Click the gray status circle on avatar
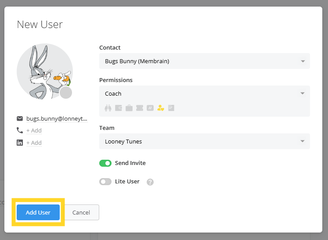328x240 pixels. [x=66, y=93]
